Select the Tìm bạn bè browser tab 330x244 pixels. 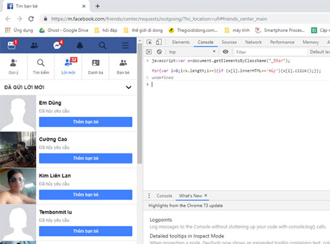[x=46, y=7]
